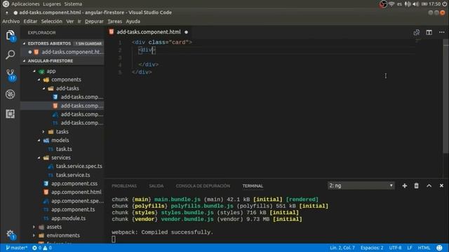Image resolution: width=449 pixels, height=252 pixels.
Task: Open app.module.ts file
Action: point(69,218)
